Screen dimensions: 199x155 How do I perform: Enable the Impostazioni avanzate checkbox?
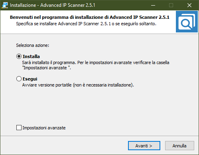click(x=19, y=128)
